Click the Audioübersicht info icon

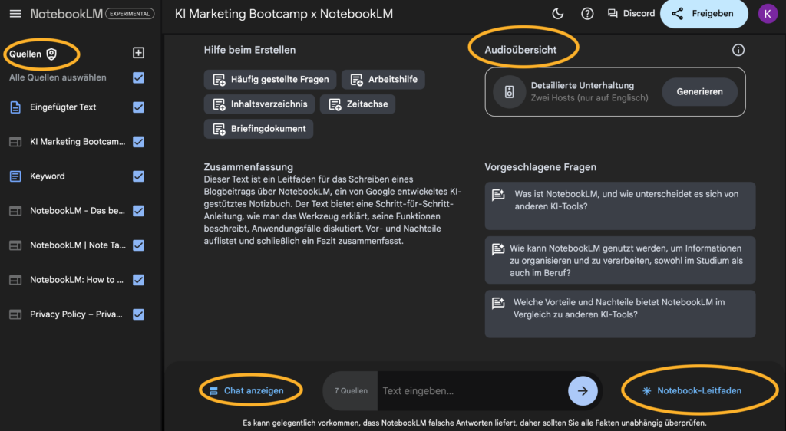tap(738, 50)
